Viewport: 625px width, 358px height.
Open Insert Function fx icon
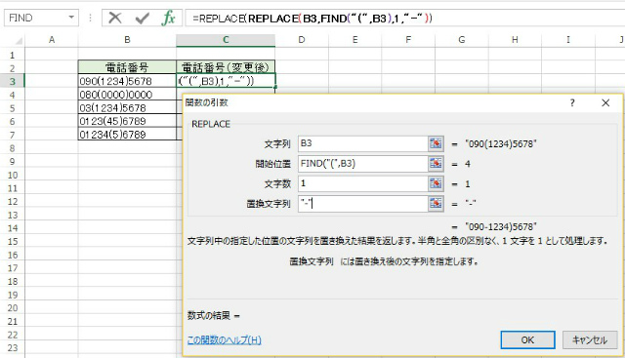coord(169,18)
